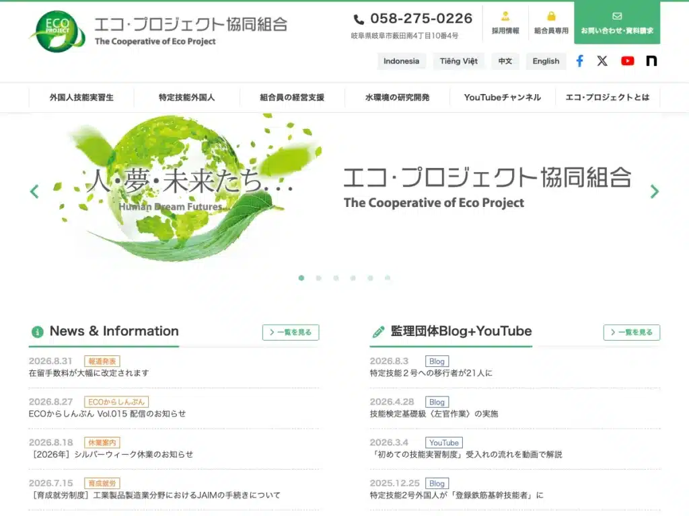Image resolution: width=689 pixels, height=516 pixels.
Task: Switch language to Indonesia
Action: [401, 61]
